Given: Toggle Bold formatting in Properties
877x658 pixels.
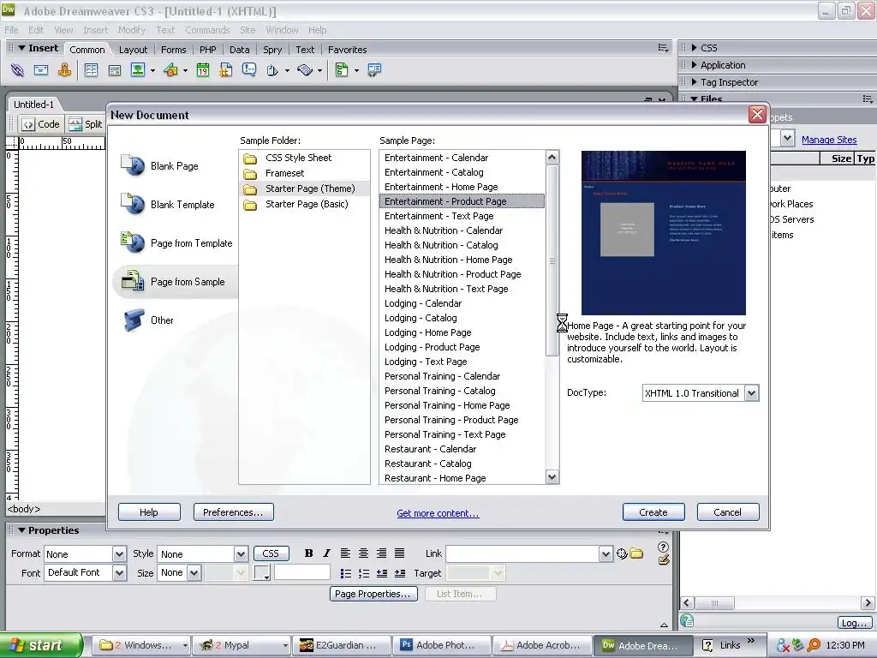Looking at the screenshot, I should click(x=308, y=553).
